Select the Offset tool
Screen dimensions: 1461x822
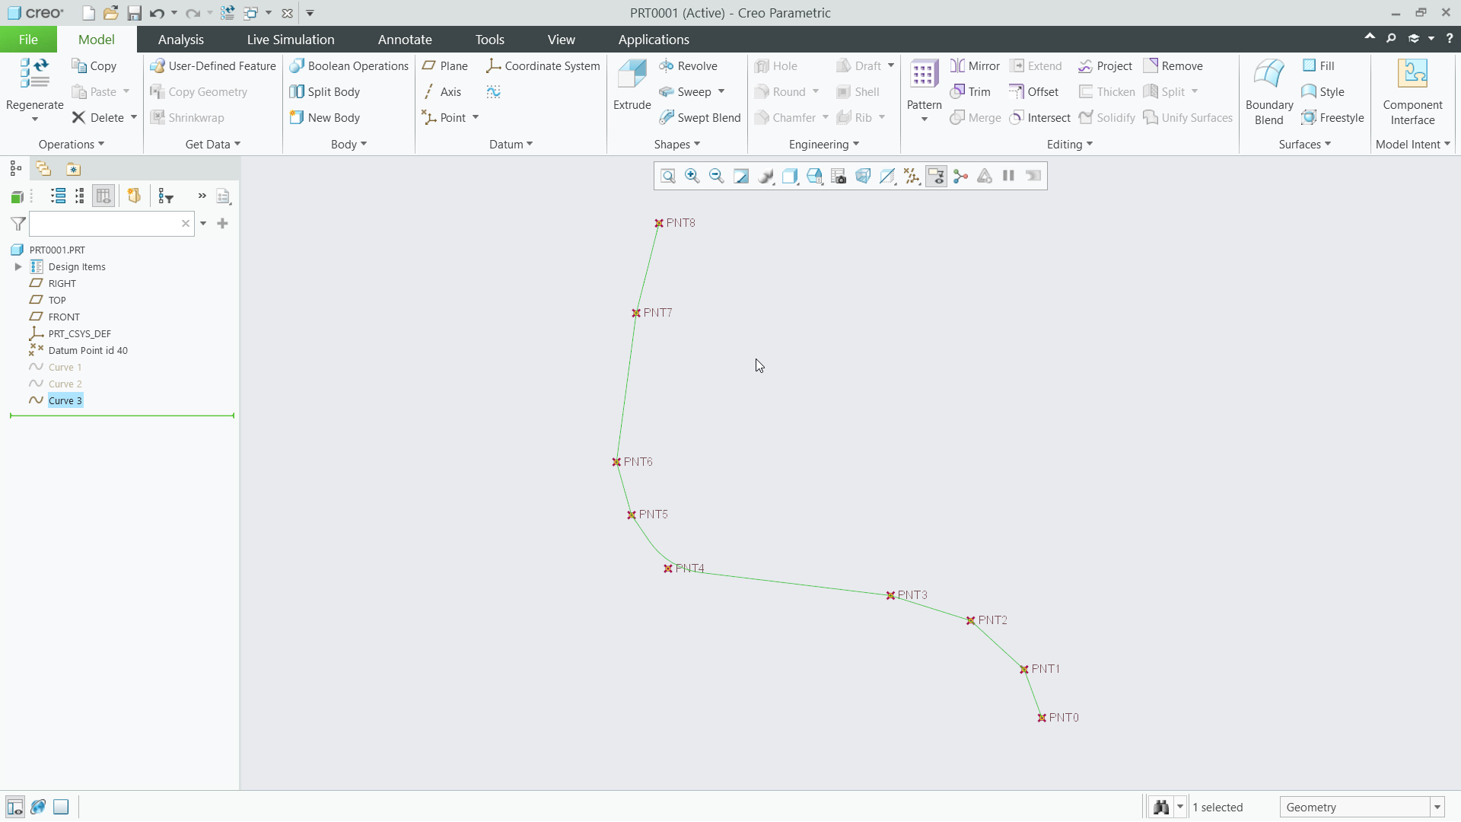coord(1033,92)
